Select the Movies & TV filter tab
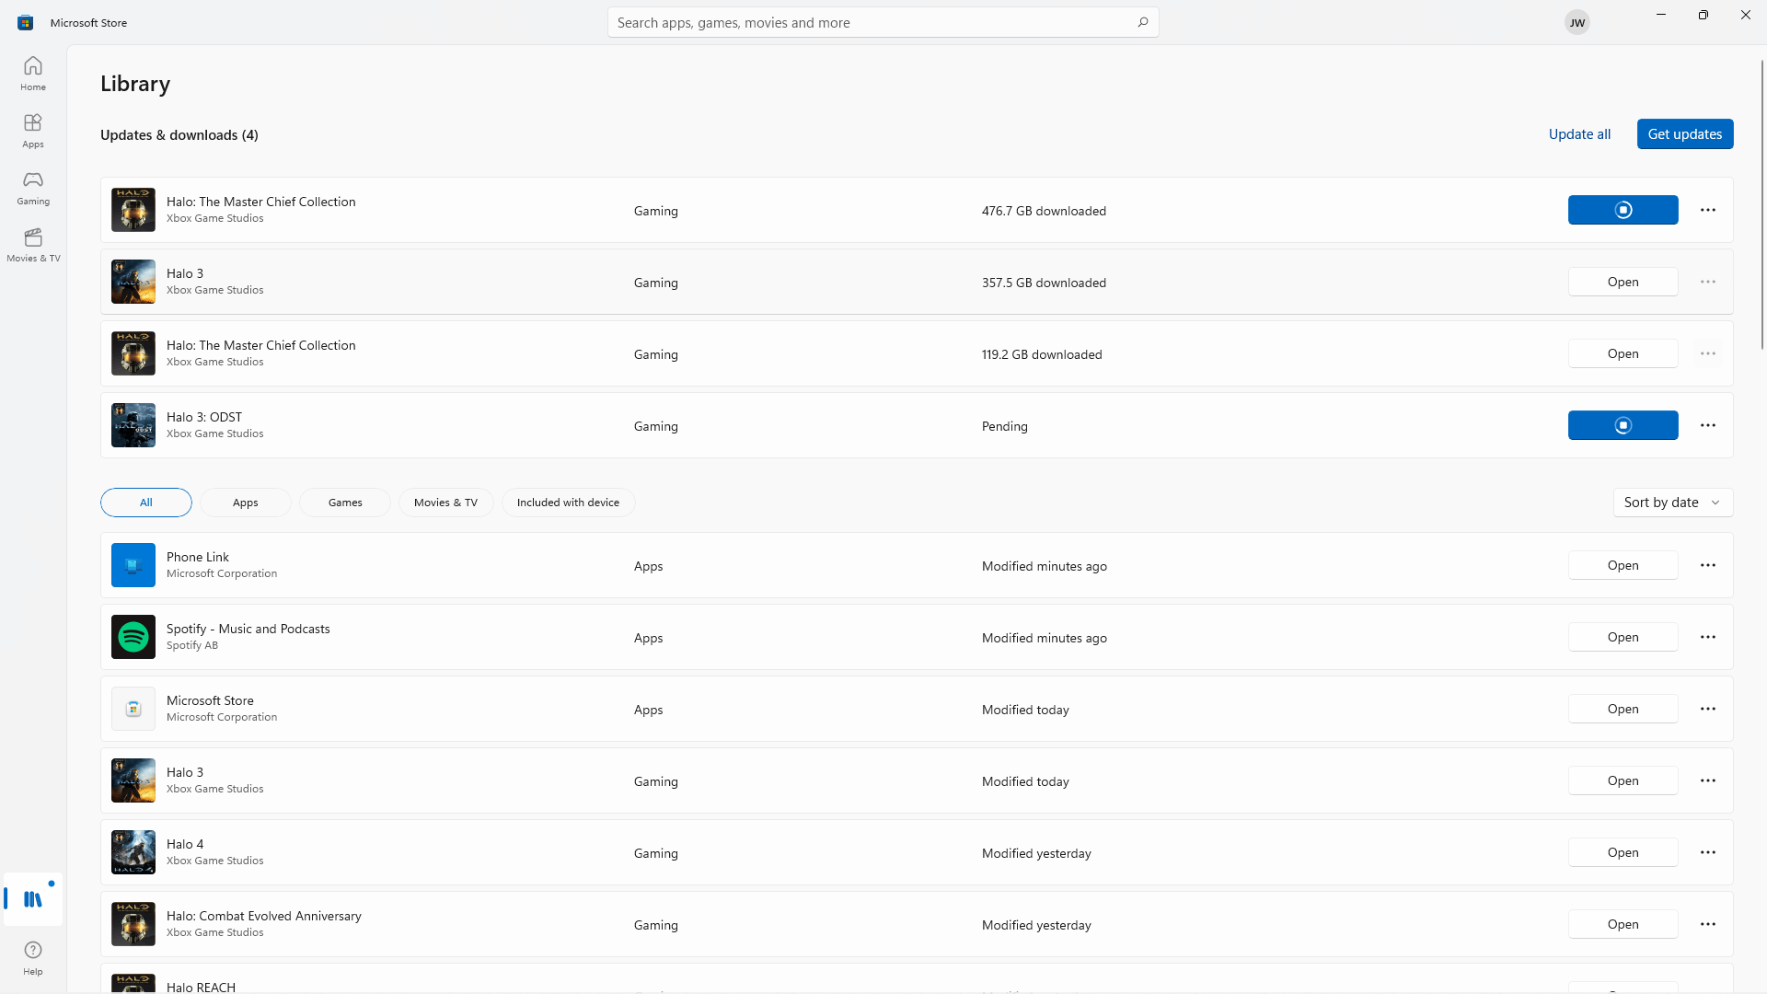This screenshot has height=994, width=1767. click(x=445, y=503)
